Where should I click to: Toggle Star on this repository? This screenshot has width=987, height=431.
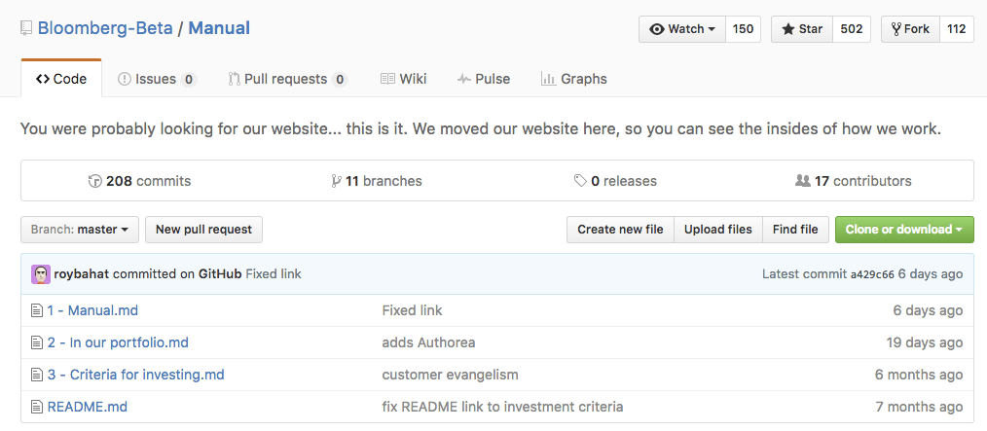[x=801, y=29]
